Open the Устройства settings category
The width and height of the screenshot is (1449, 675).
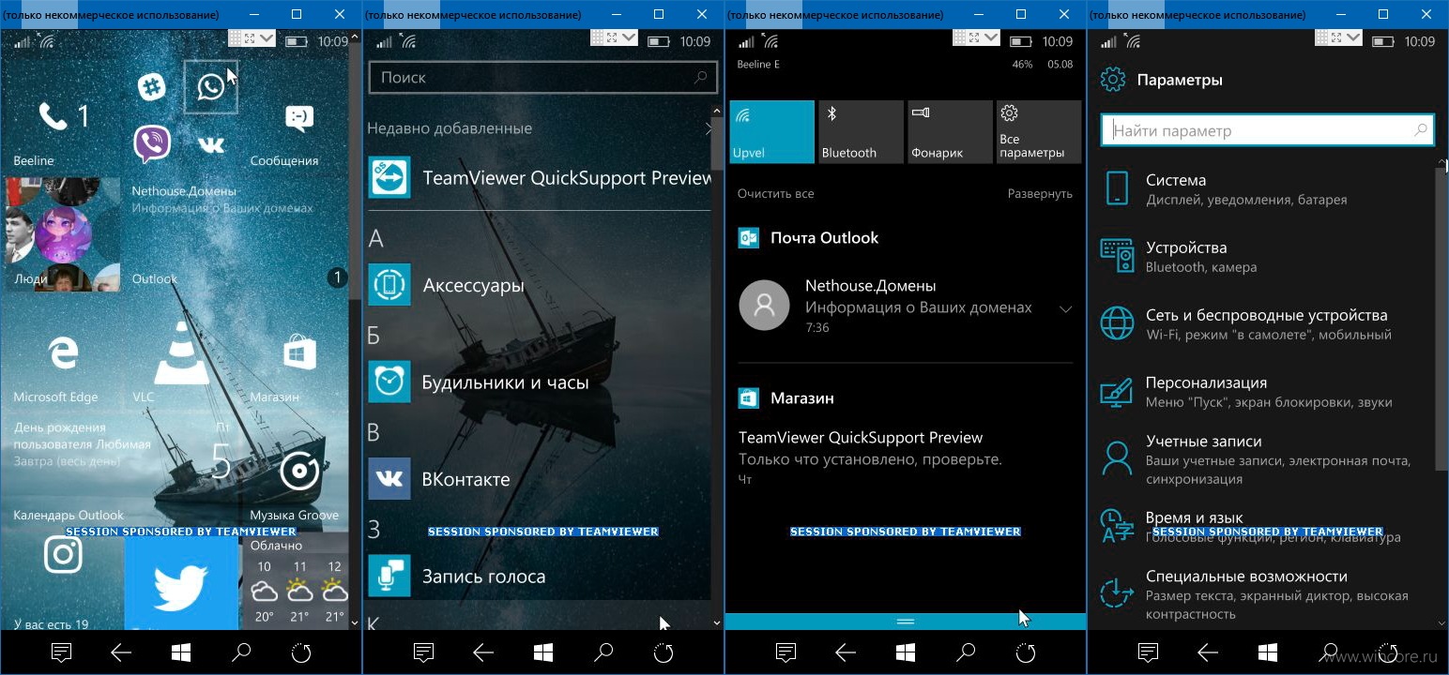coord(1267,256)
